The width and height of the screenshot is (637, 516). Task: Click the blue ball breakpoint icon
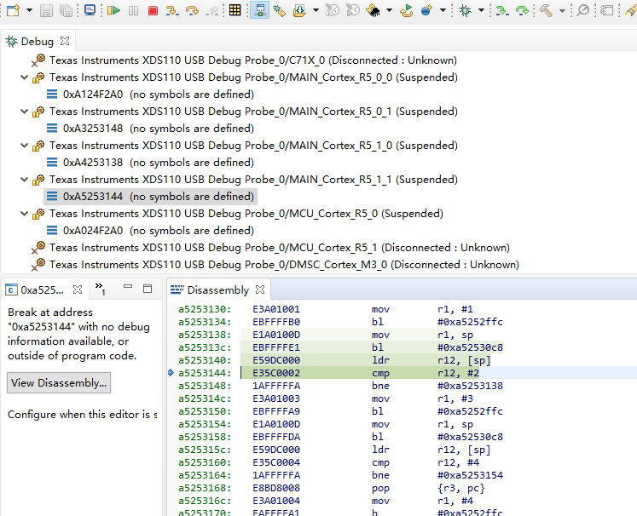[426, 10]
